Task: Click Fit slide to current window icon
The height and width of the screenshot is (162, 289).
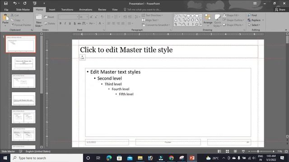Action: tap(286, 151)
